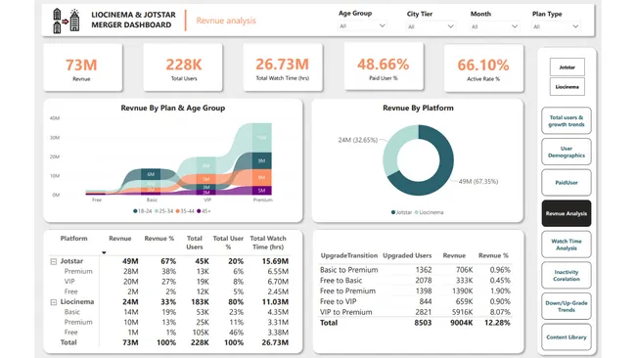Click the 6M Basic ribbon segment

coord(151,174)
